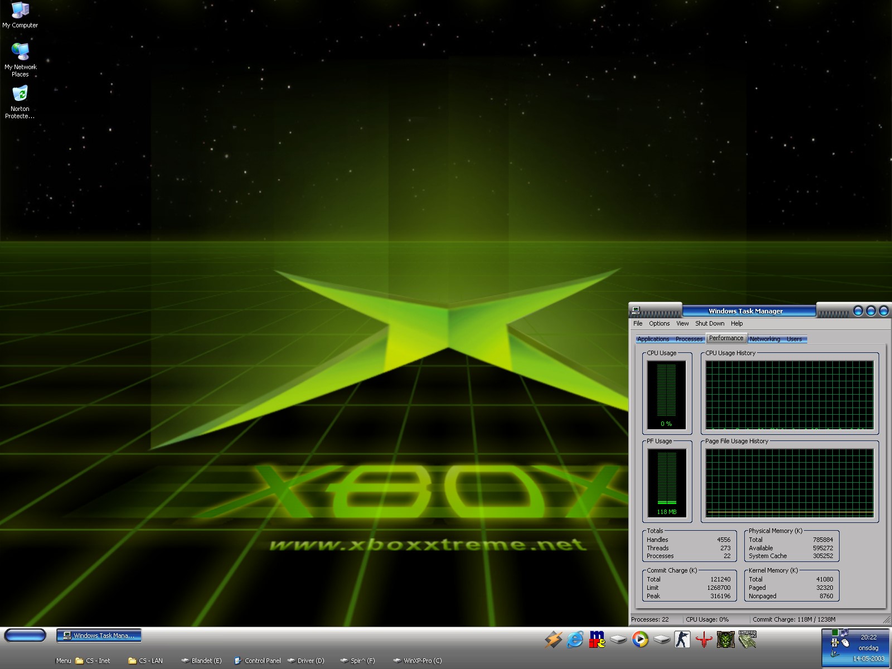Image resolution: width=892 pixels, height=669 pixels.
Task: Click the tray icon left of the mouse icon
Action: (835, 643)
